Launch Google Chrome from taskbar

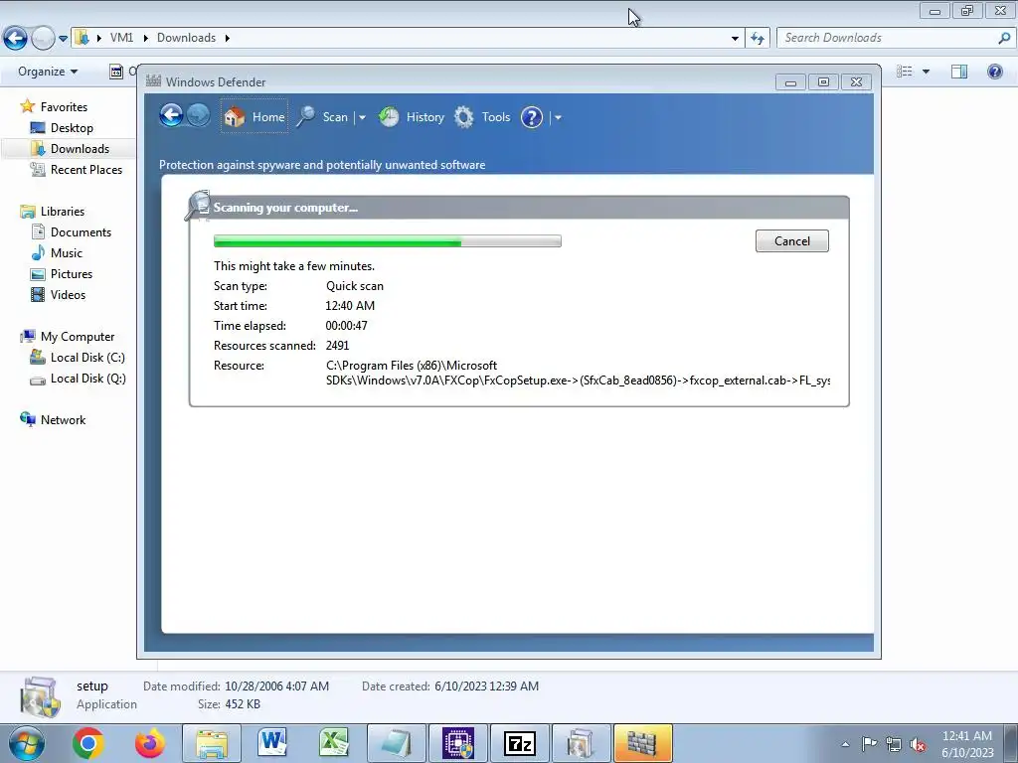point(88,743)
